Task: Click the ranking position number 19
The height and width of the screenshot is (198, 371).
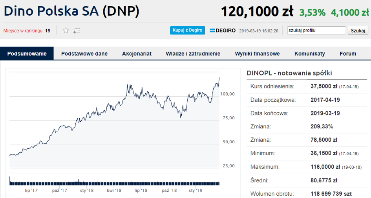Action: [48, 31]
